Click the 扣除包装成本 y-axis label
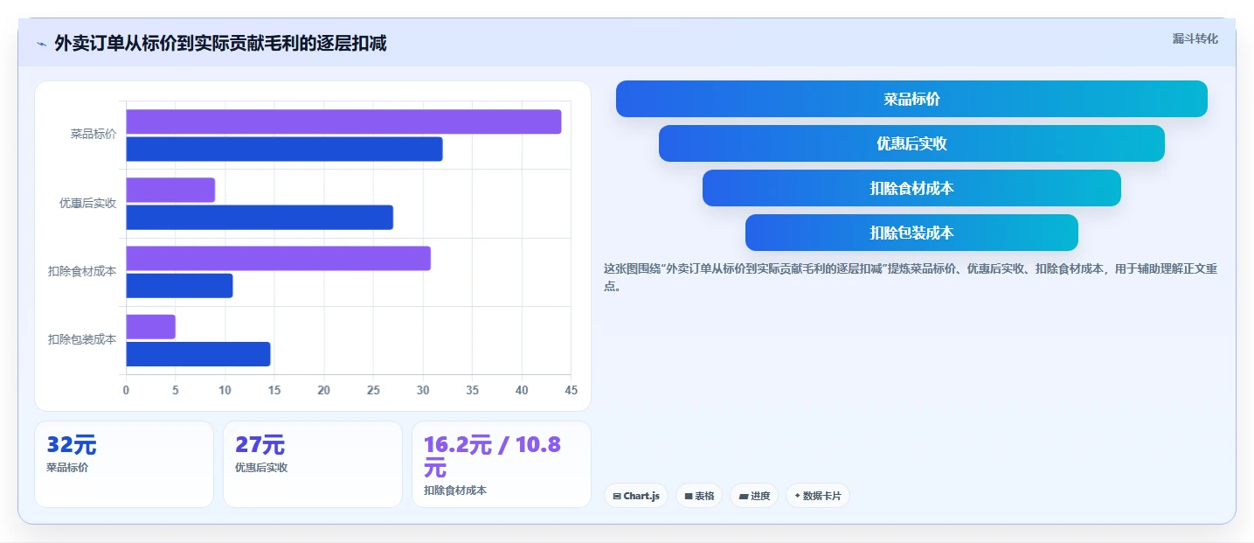This screenshot has width=1254, height=543. click(82, 339)
